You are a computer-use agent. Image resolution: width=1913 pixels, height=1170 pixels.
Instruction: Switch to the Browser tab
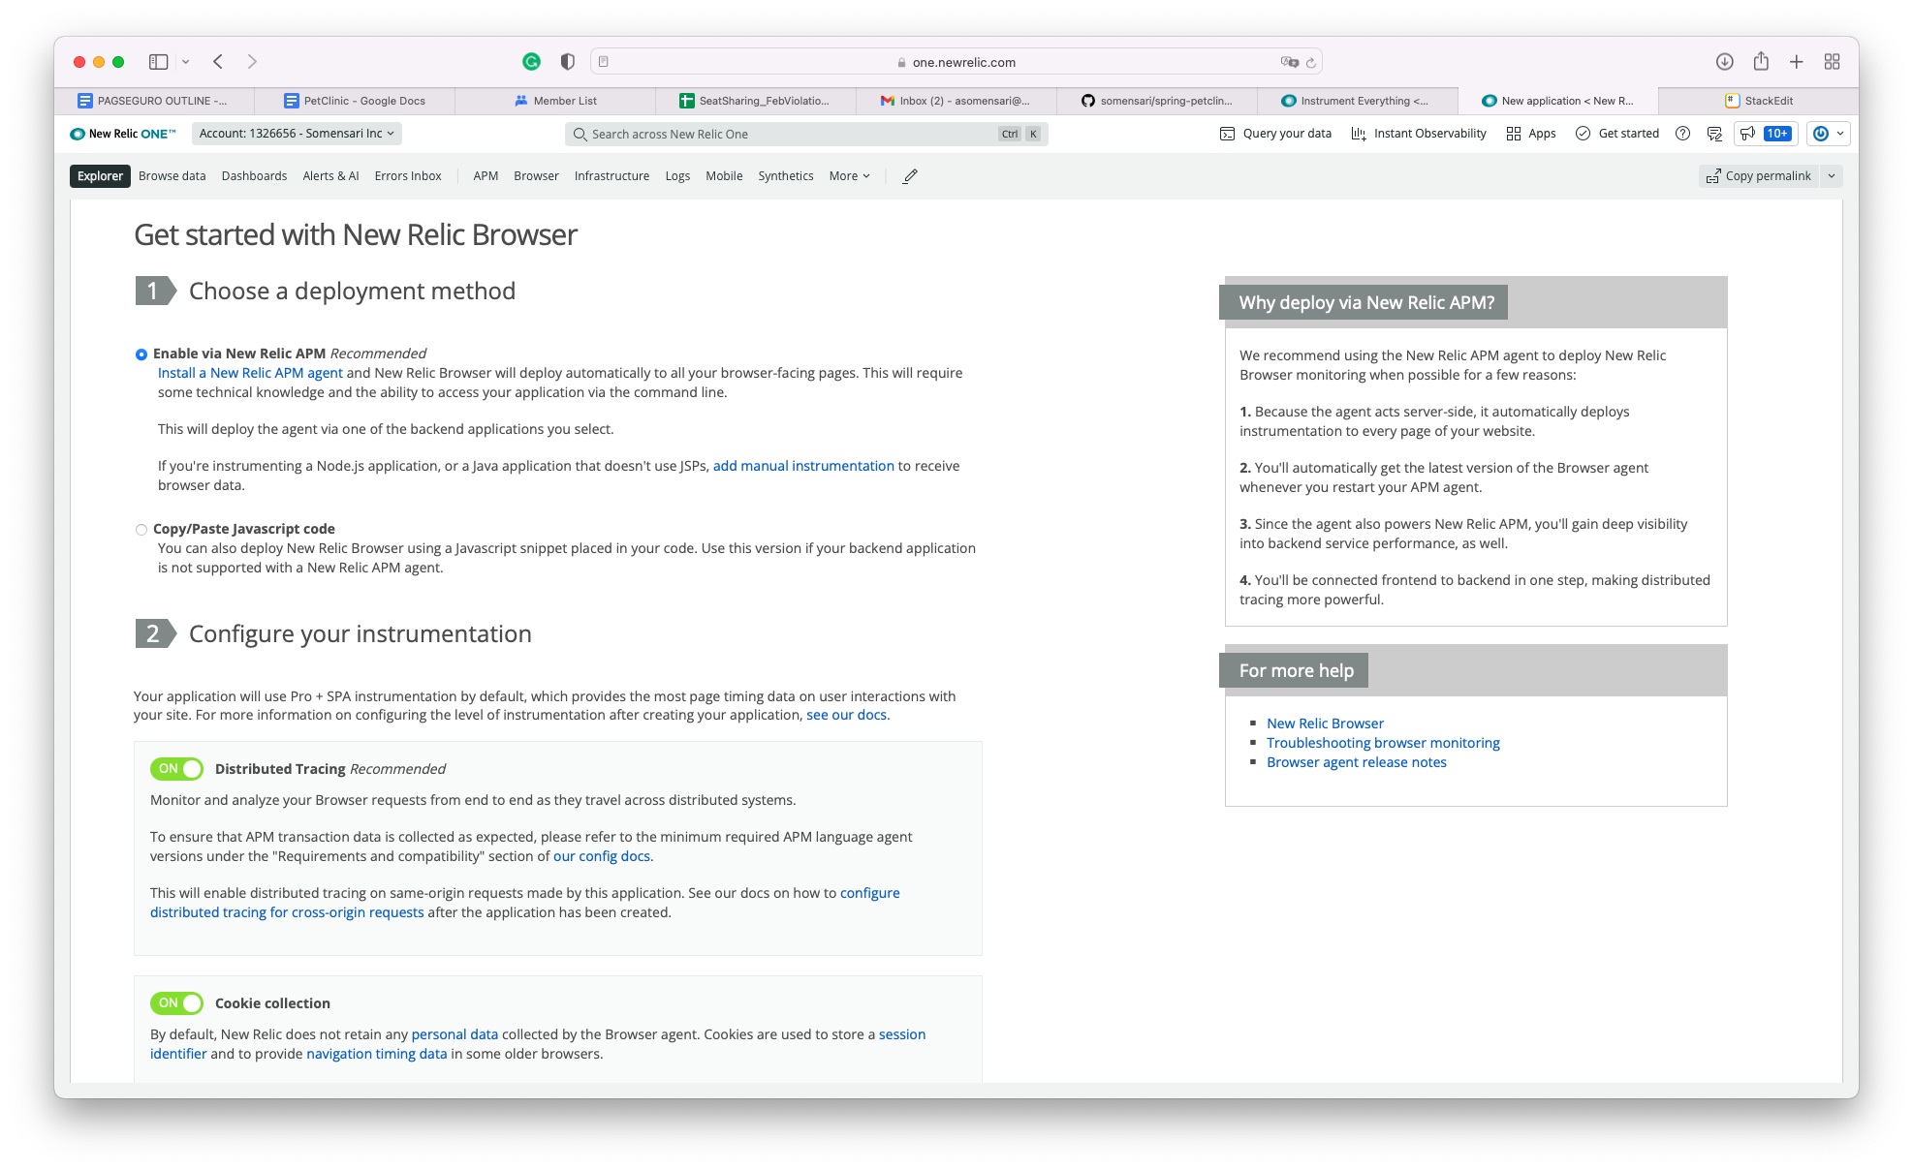pos(536,176)
